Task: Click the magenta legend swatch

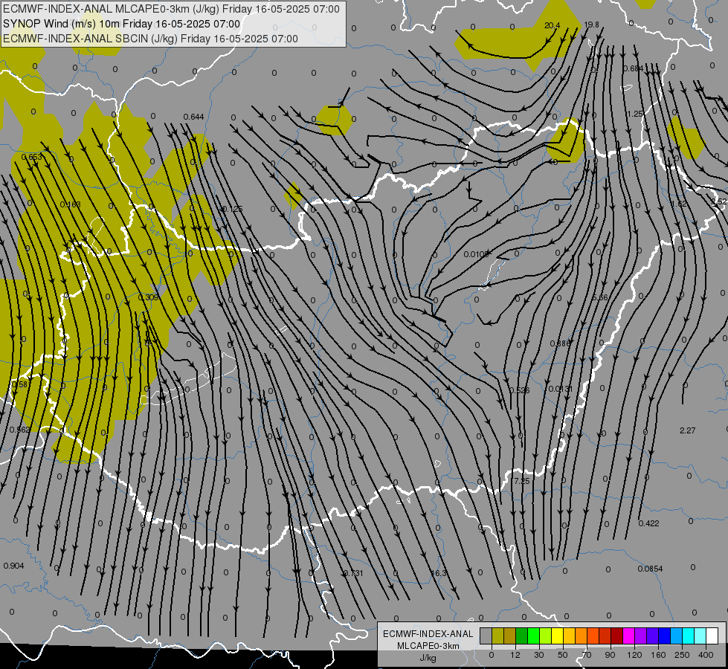Action: point(629,636)
